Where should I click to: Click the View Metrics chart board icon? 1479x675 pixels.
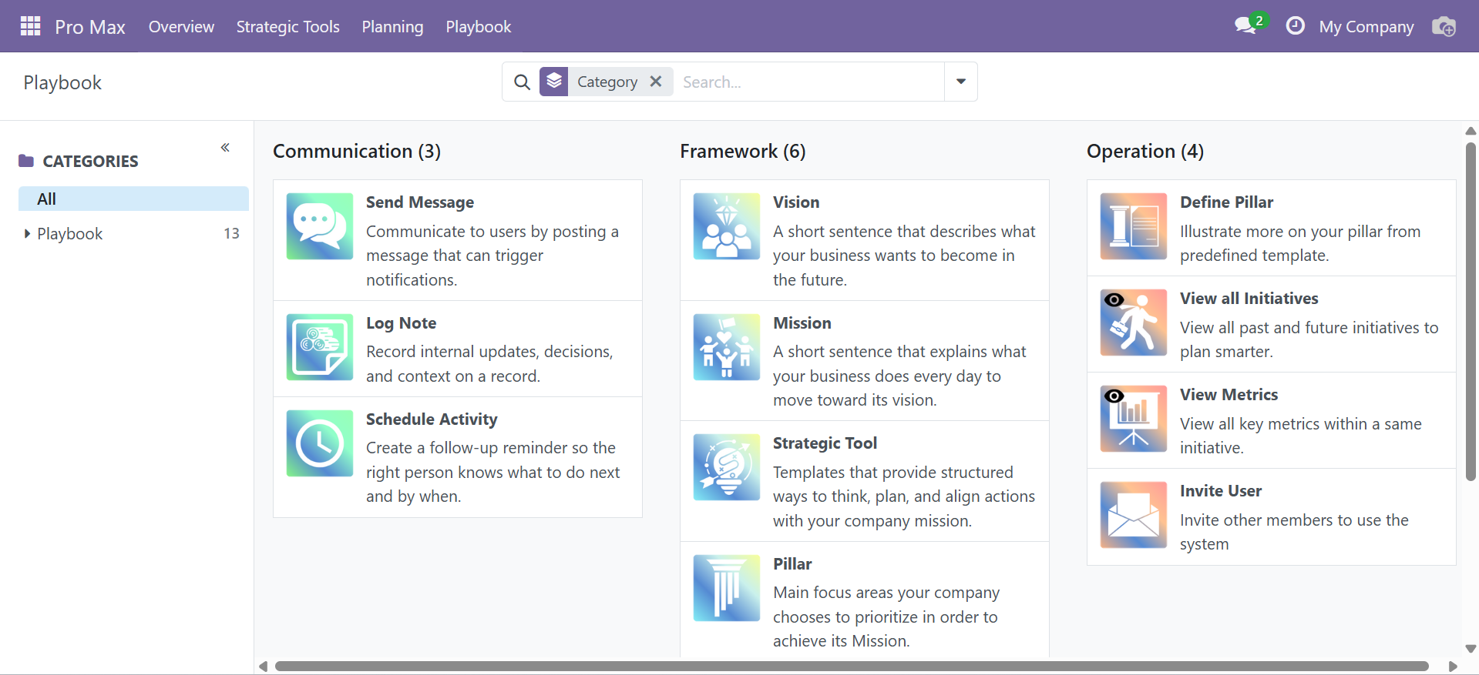click(x=1133, y=419)
